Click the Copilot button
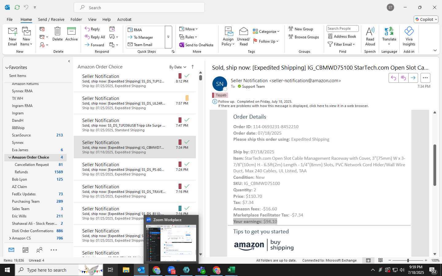Viewport: 442px width, 276px height. [426, 19]
